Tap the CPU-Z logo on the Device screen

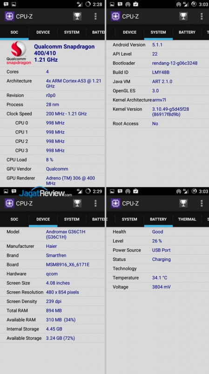[9, 203]
